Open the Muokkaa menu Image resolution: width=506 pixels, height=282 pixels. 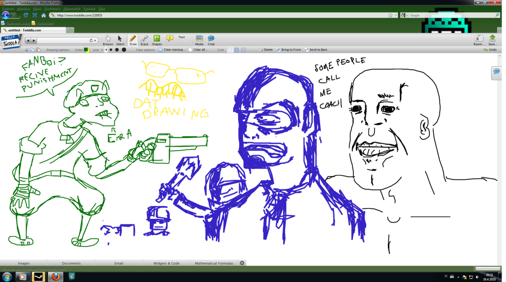point(23,8)
